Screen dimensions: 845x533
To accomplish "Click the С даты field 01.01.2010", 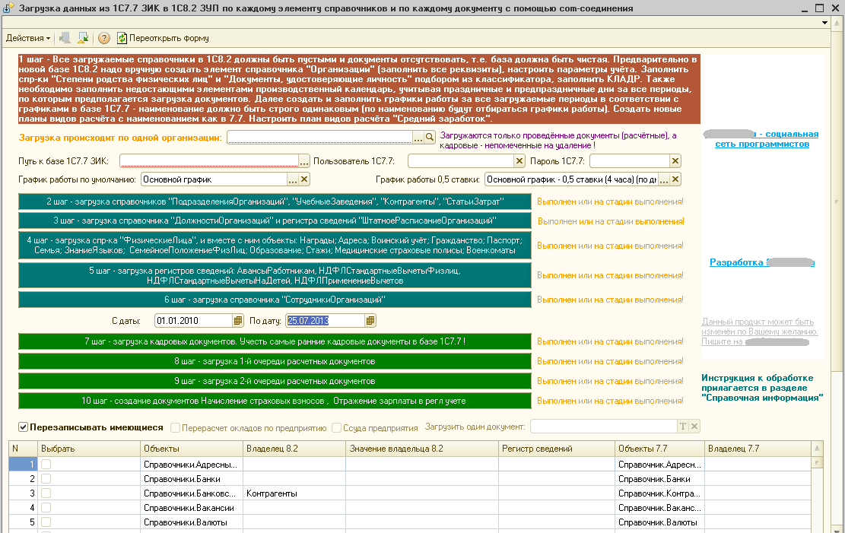I will coord(193,321).
